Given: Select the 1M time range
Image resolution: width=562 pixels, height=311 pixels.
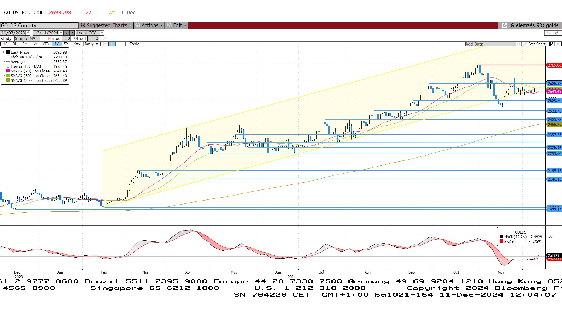Looking at the screenshot, I should [x=25, y=44].
